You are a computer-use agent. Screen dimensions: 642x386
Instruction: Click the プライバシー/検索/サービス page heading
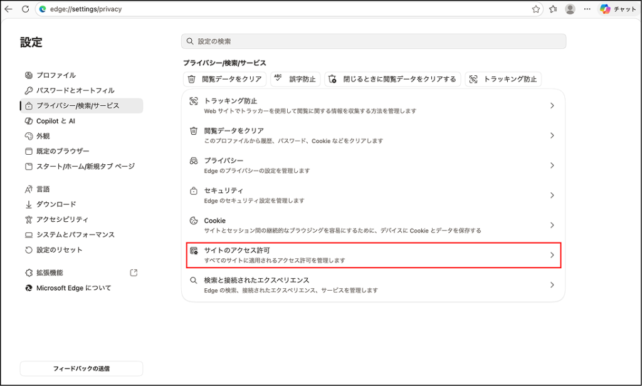click(x=224, y=63)
